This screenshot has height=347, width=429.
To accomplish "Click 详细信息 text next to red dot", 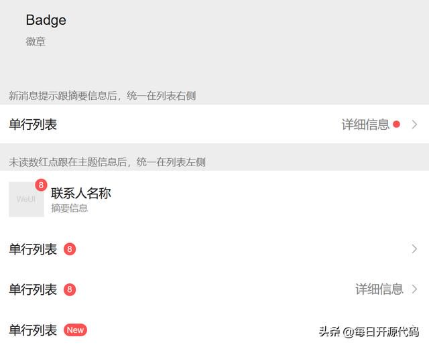I will [365, 125].
